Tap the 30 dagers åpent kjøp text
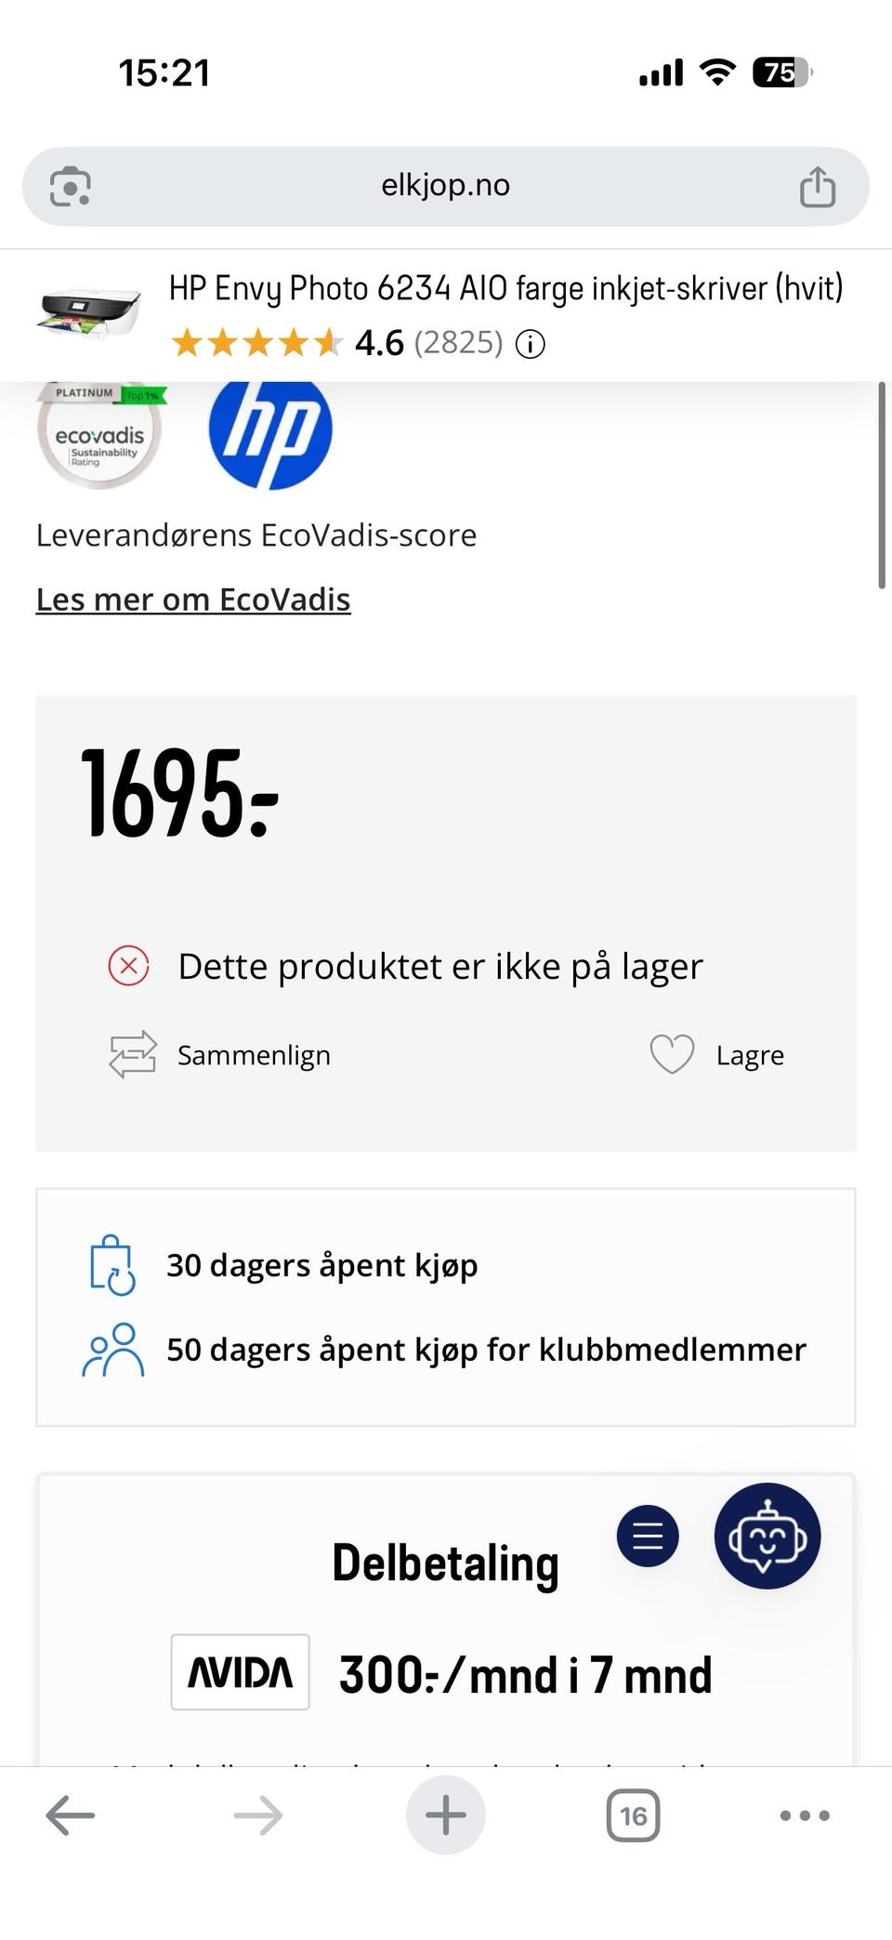Image resolution: width=892 pixels, height=1940 pixels. pos(321,1265)
